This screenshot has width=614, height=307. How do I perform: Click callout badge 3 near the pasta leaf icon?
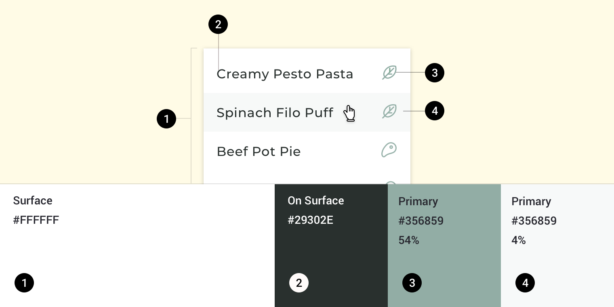435,73
